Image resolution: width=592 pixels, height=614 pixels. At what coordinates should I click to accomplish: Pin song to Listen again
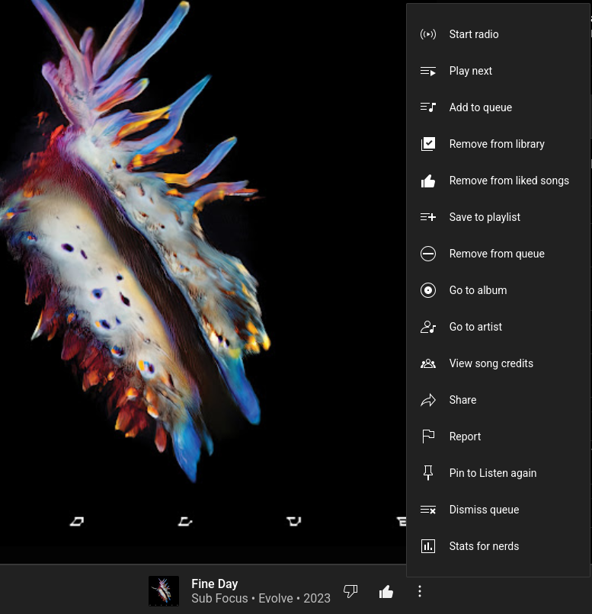[x=492, y=473]
